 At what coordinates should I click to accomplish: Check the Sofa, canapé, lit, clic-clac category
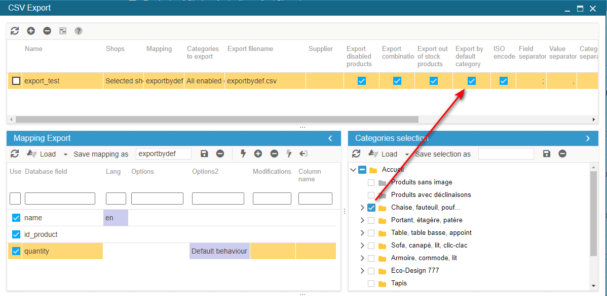tap(371, 245)
